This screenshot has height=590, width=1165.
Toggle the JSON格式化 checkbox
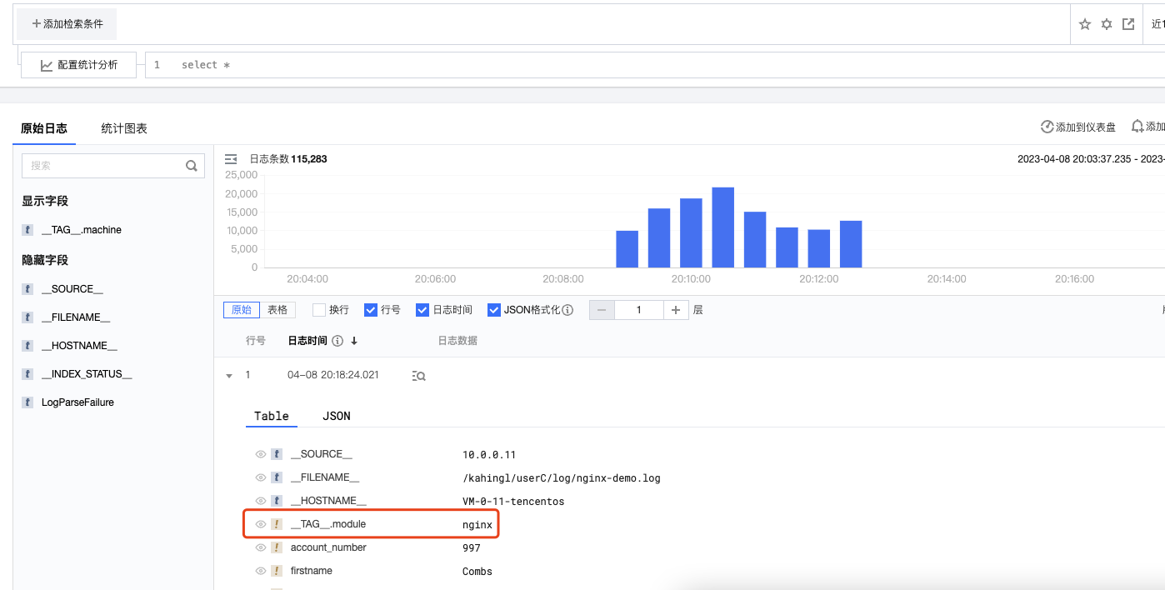click(x=494, y=310)
